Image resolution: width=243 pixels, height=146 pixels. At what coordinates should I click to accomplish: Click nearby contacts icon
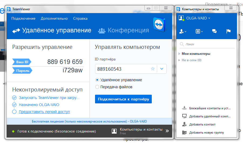(x=184, y=108)
